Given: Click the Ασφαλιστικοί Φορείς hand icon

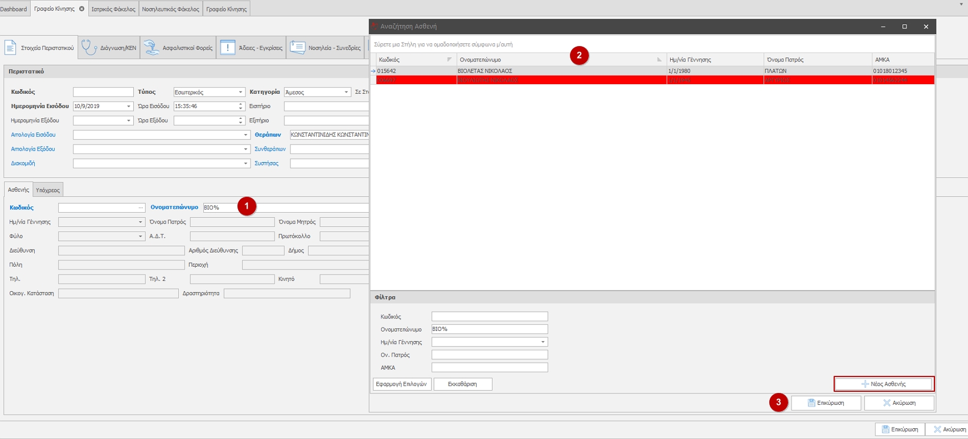Looking at the screenshot, I should tap(151, 48).
